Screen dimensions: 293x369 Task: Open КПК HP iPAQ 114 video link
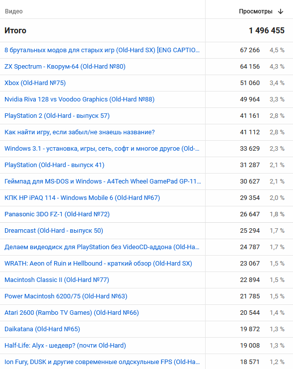pyautogui.click(x=82, y=198)
